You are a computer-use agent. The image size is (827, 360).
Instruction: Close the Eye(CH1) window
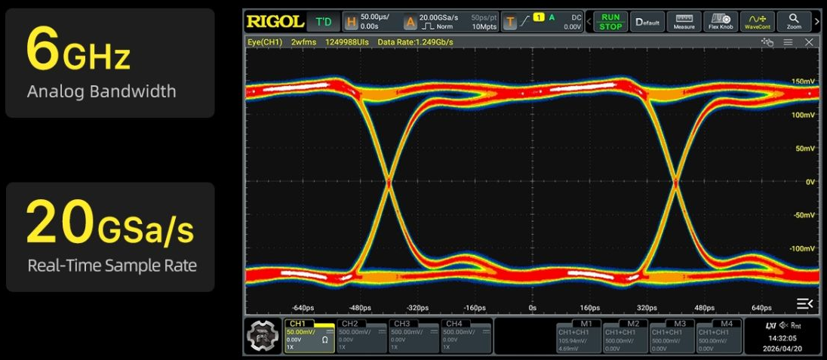click(809, 42)
